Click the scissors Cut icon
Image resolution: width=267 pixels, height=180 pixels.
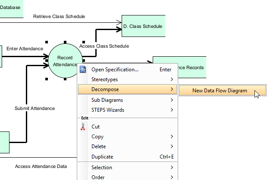coord(83,127)
